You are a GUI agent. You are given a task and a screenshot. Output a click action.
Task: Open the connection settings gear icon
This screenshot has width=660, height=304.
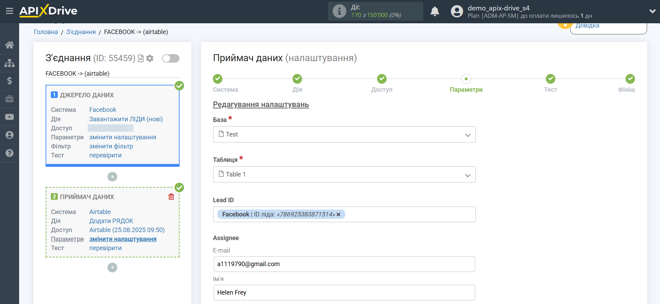coord(150,58)
